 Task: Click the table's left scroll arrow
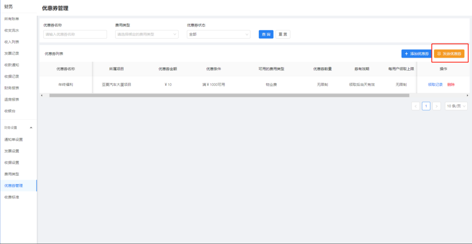click(x=42, y=95)
